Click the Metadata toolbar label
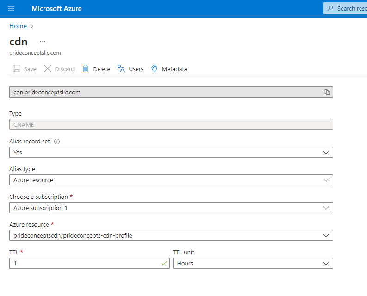The width and height of the screenshot is (367, 296). click(174, 69)
